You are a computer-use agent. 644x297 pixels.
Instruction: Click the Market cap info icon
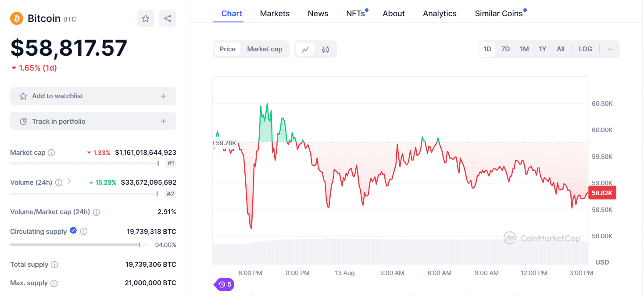(52, 152)
